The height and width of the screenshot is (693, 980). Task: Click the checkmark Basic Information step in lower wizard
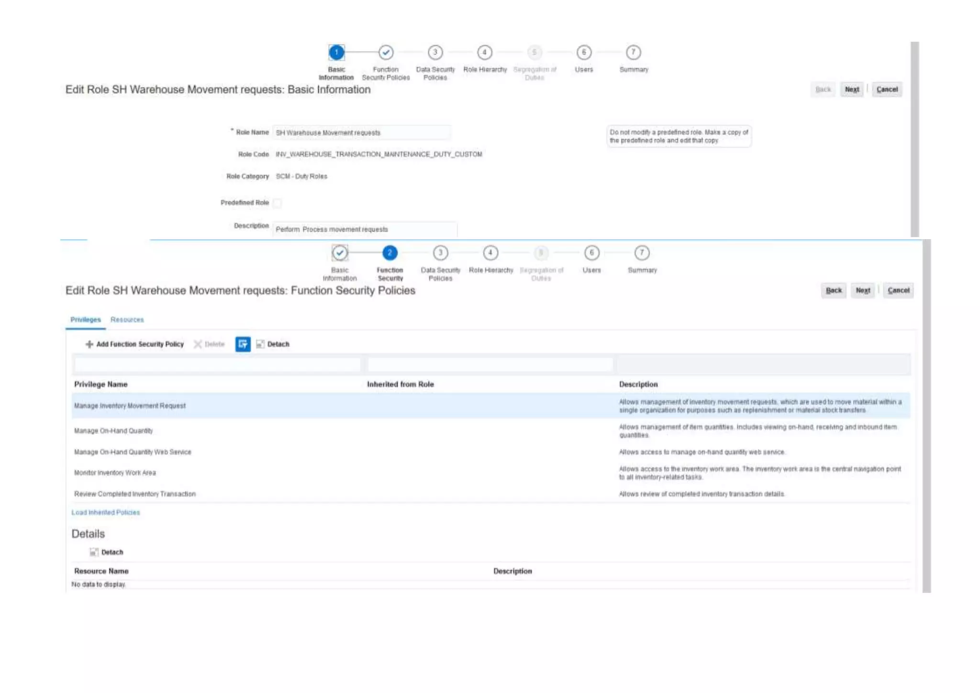pos(340,253)
